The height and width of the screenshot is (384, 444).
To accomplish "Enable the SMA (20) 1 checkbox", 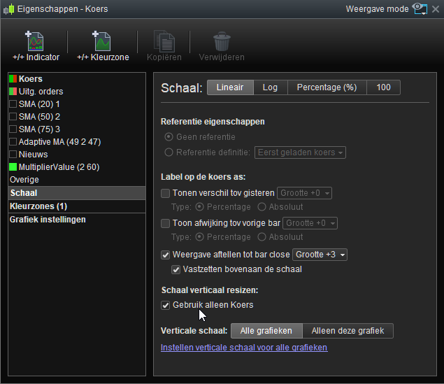I will pyautogui.click(x=13, y=104).
